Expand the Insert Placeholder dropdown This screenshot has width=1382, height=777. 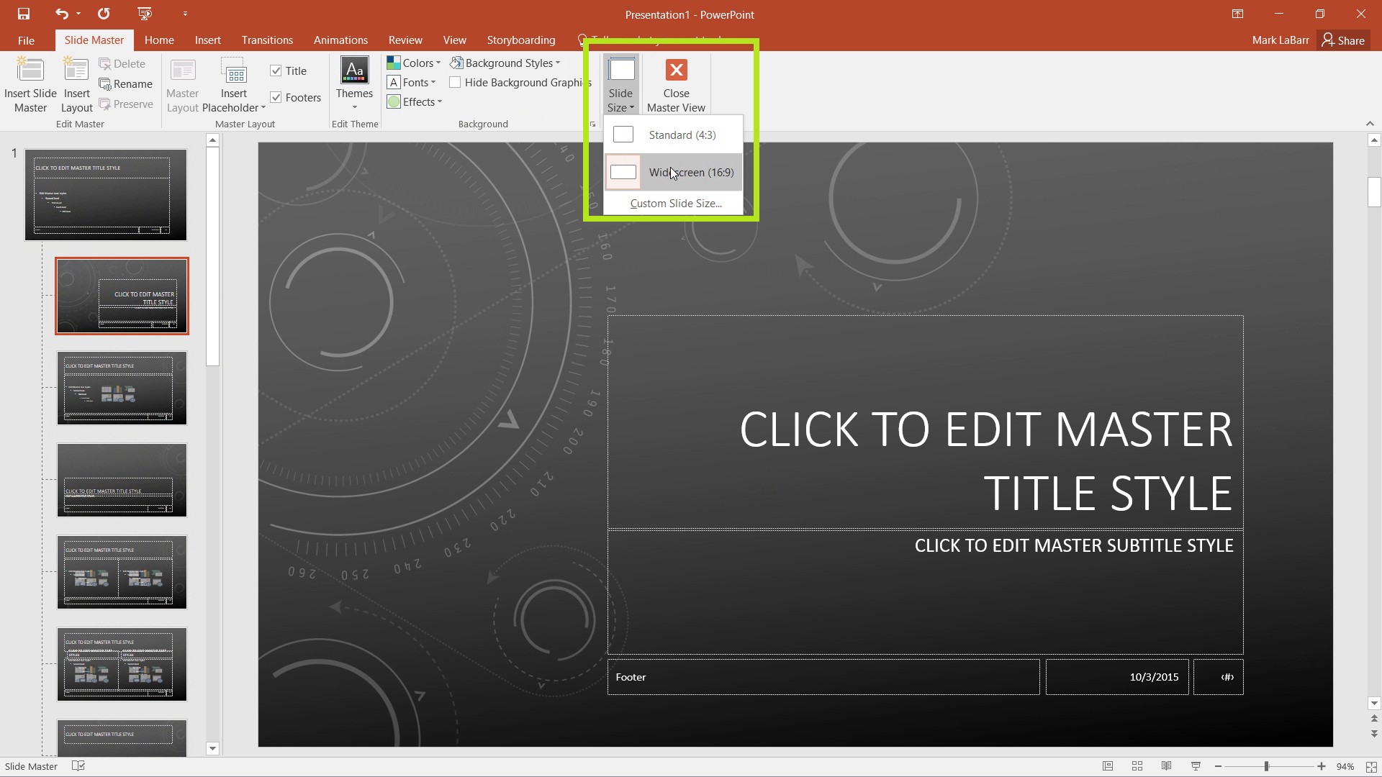262,108
